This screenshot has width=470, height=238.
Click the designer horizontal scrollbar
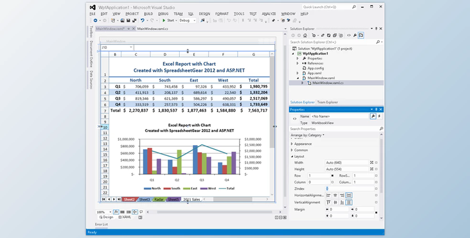pos(214,212)
